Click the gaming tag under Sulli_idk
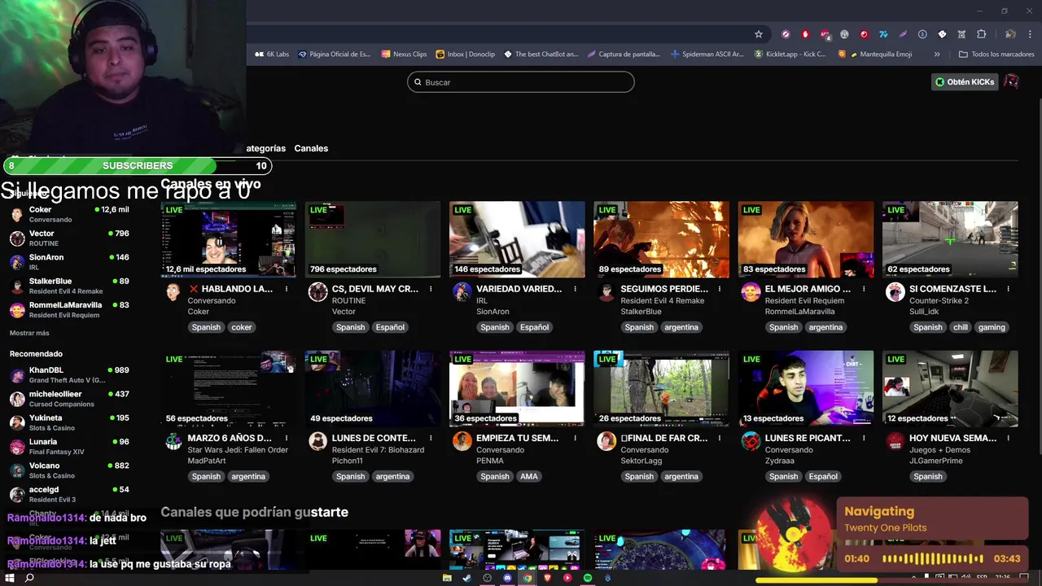Image resolution: width=1042 pixels, height=586 pixels. 992,327
